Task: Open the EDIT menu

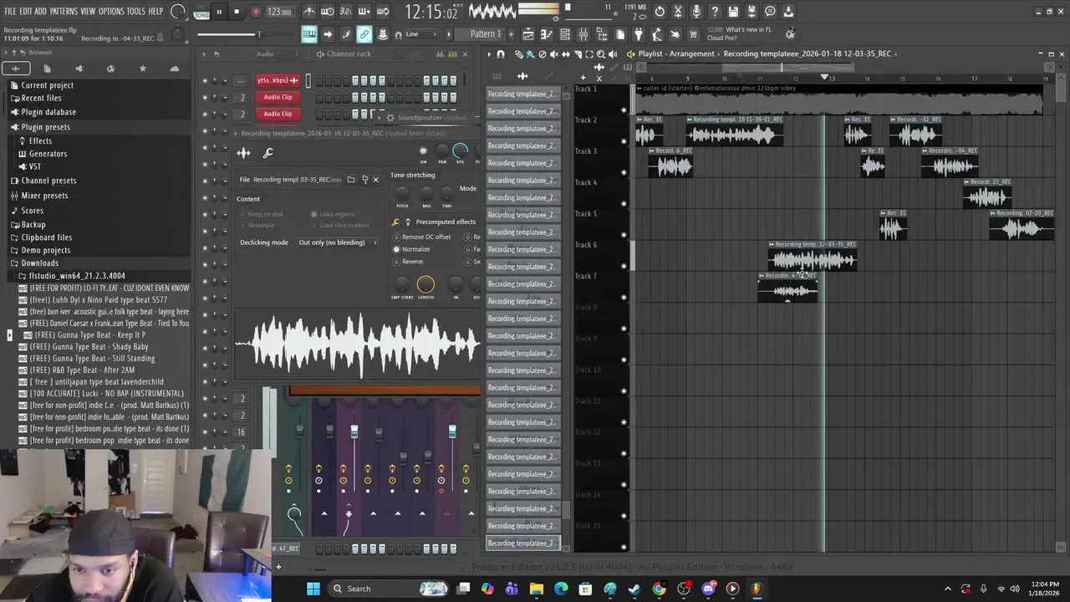Action: pyautogui.click(x=26, y=12)
